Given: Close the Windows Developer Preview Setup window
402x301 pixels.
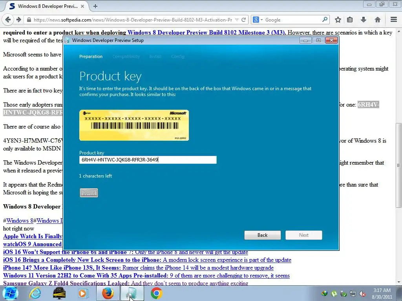Looking at the screenshot, I should tap(331, 40).
